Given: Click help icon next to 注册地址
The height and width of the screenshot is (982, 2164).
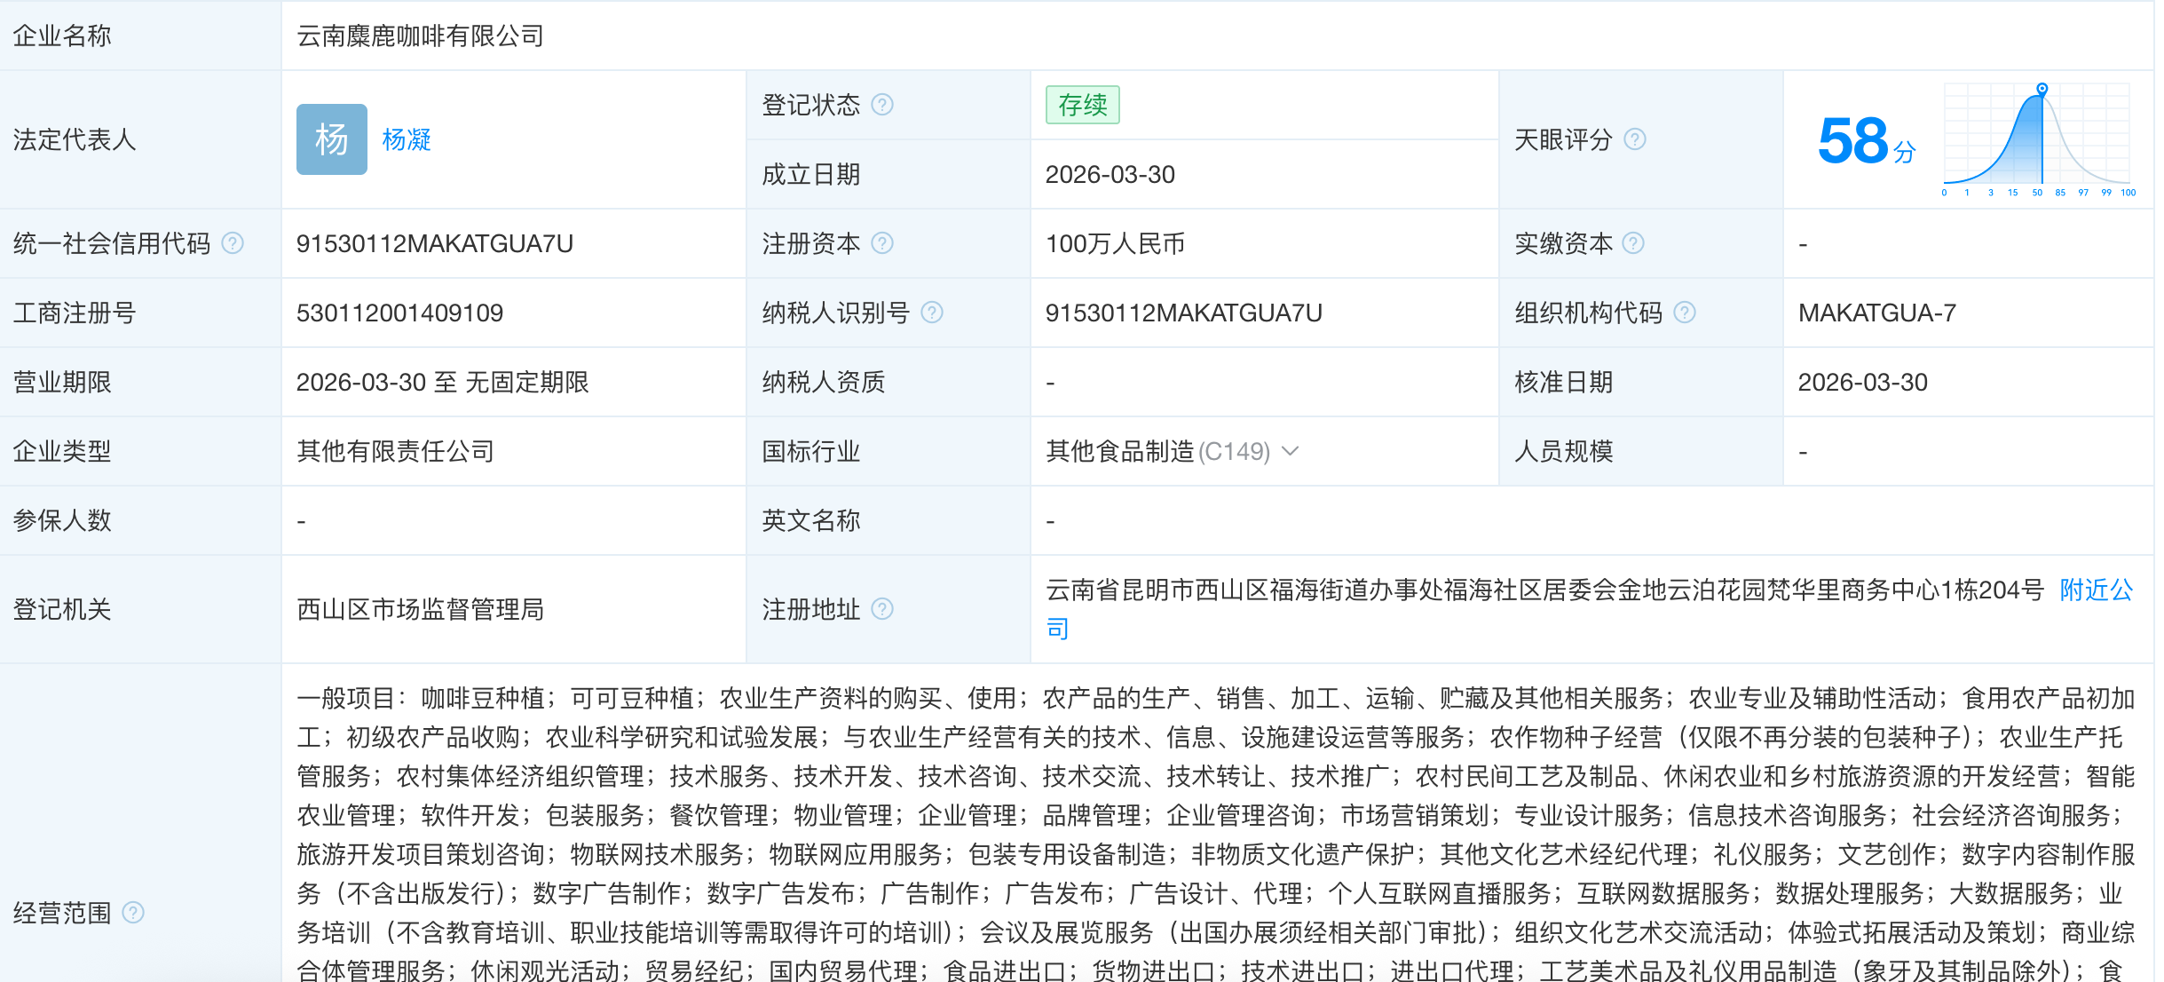Looking at the screenshot, I should (881, 609).
